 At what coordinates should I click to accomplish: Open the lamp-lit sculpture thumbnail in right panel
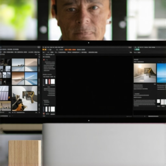coord(145,73)
